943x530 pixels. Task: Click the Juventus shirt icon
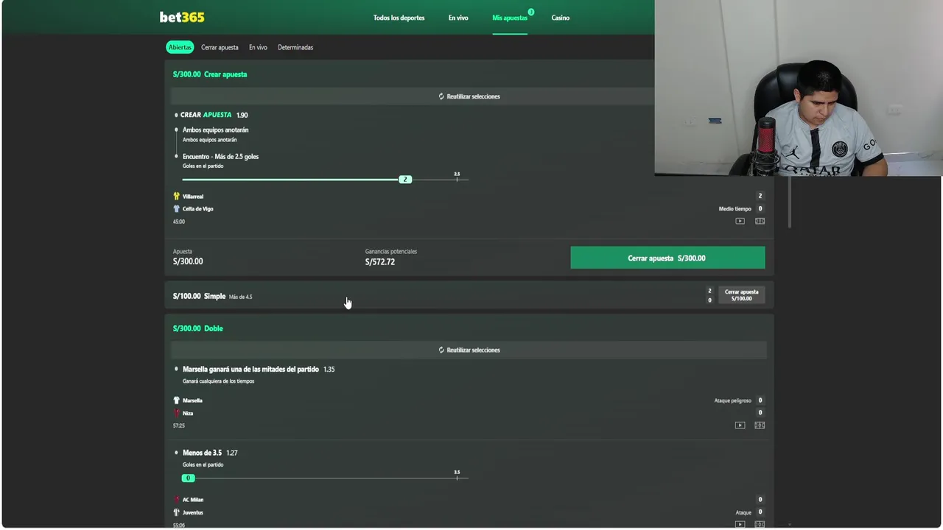[x=176, y=512]
